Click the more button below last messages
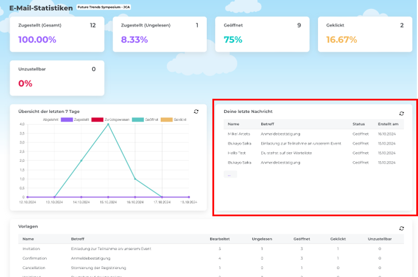418x277 pixels. click(230, 174)
